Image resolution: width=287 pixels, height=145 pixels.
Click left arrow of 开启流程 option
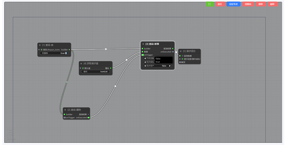(145, 58)
